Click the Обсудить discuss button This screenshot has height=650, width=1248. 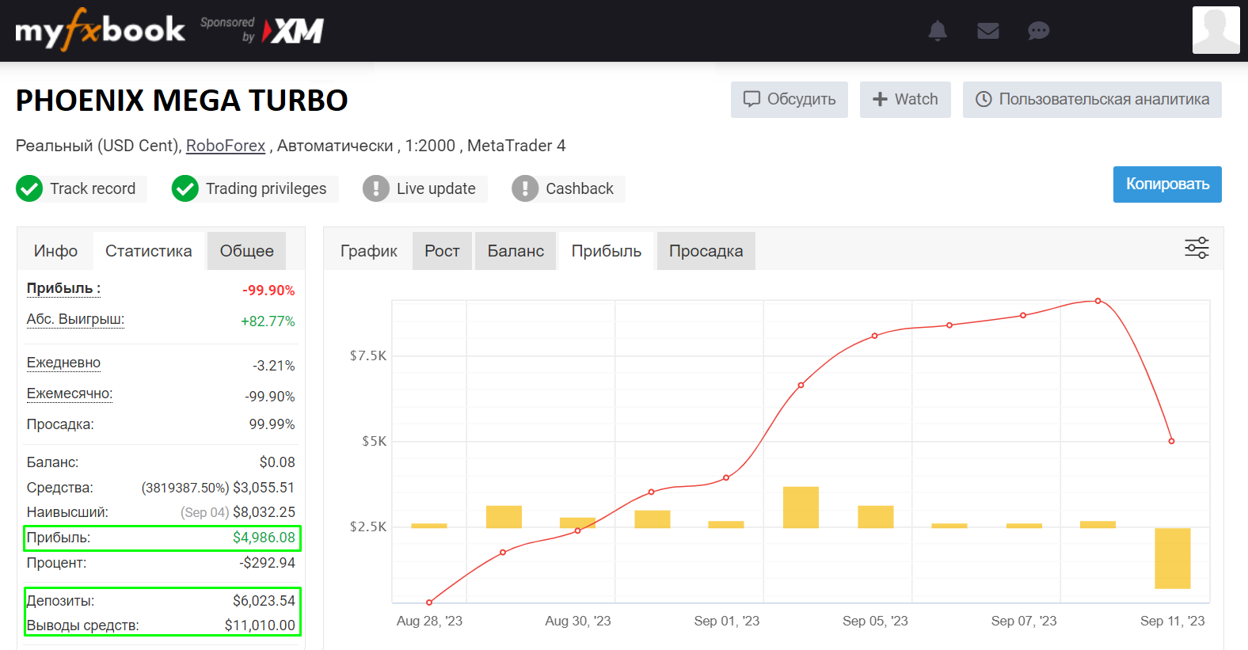790,100
